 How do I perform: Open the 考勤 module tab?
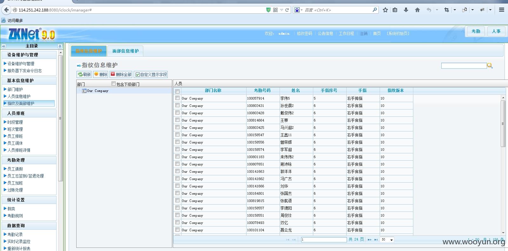point(476,31)
